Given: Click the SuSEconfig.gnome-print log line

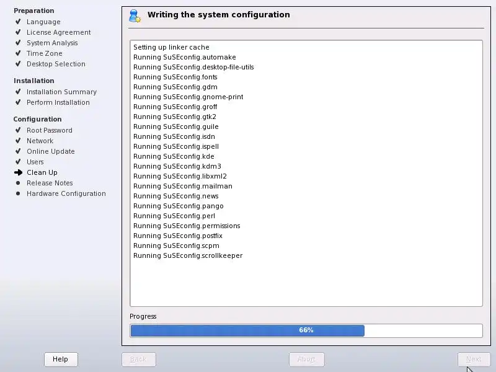Looking at the screenshot, I should pos(188,97).
